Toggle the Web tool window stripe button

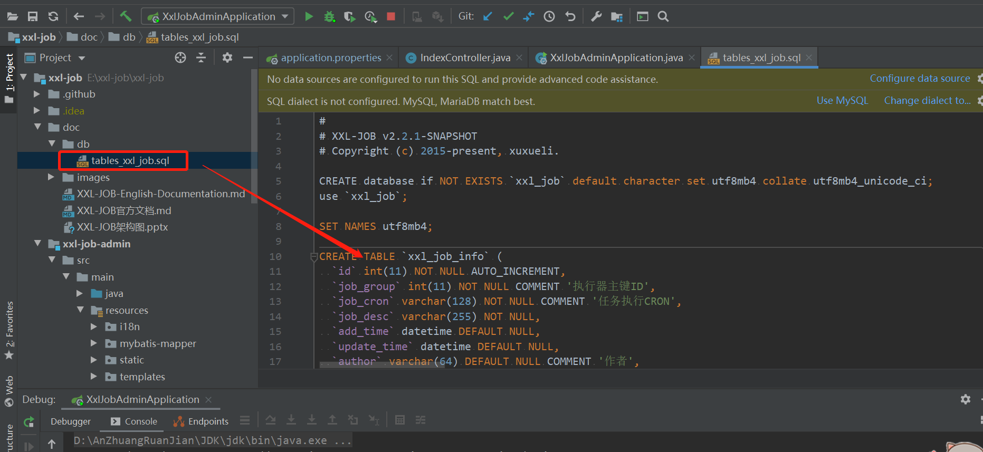click(x=9, y=391)
